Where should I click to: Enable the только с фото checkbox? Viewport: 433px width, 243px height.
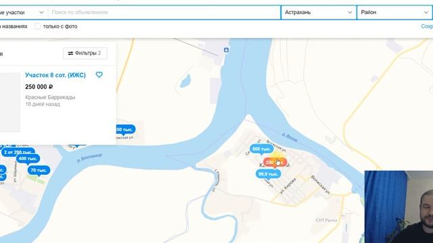[38, 26]
